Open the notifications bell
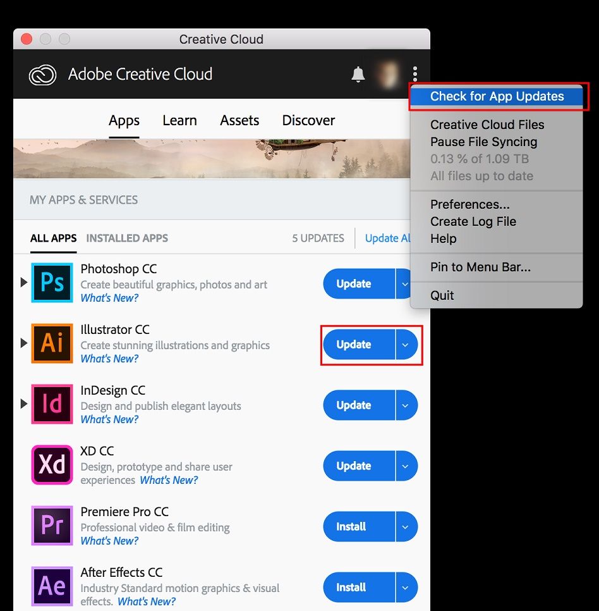The height and width of the screenshot is (611, 599). pos(358,75)
